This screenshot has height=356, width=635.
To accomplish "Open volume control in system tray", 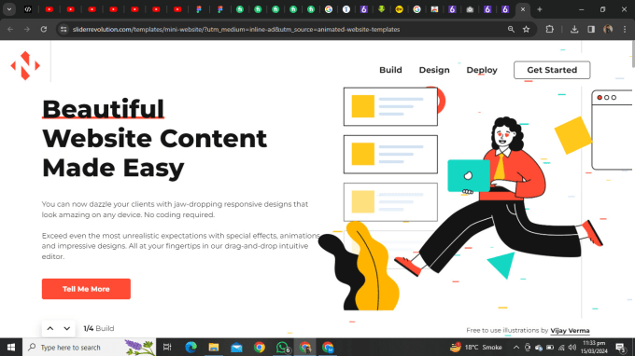I will tap(572, 347).
